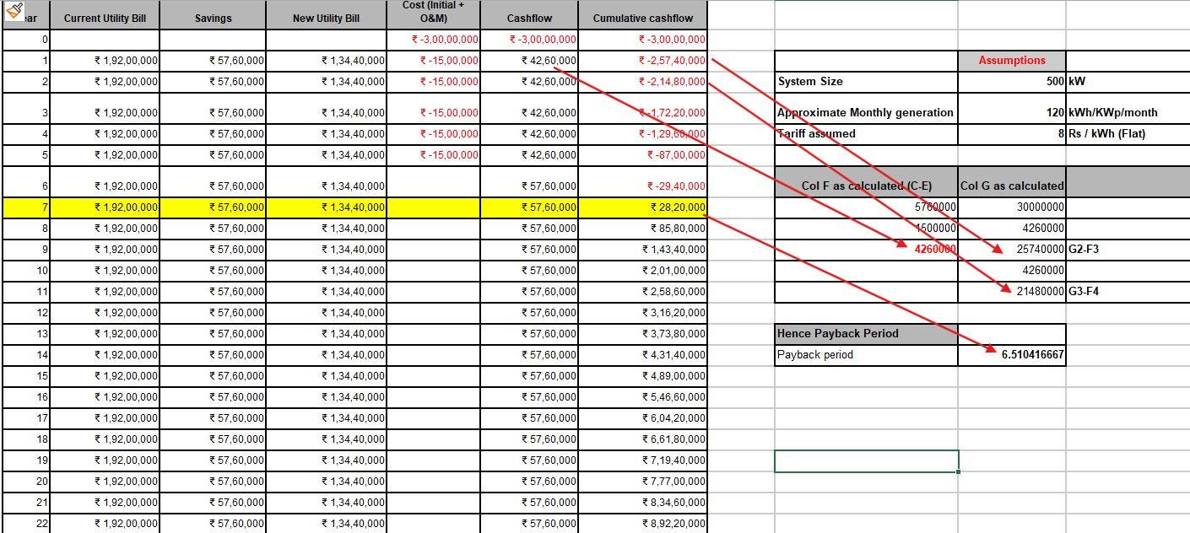Select year 17 cumulative cashflow ₹ 6,04,20,000

click(642, 418)
